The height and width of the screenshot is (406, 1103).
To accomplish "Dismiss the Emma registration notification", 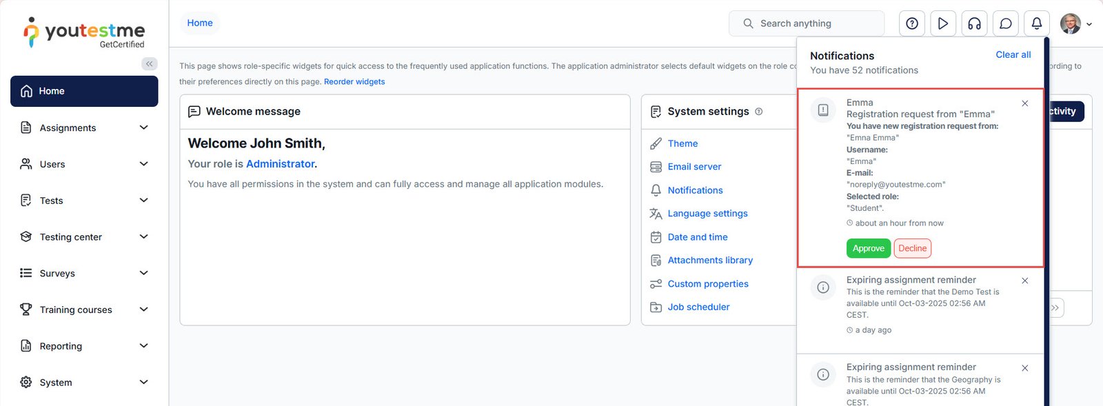I will pos(1025,103).
